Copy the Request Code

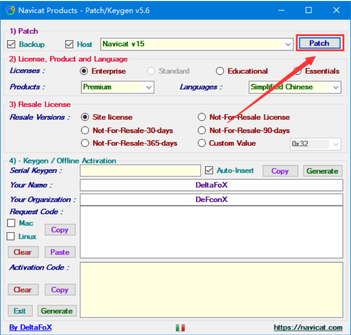pyautogui.click(x=60, y=230)
